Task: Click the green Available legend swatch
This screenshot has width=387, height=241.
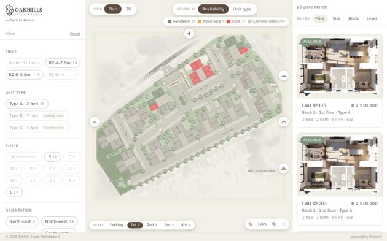Action: coord(170,21)
